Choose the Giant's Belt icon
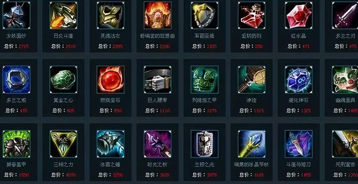The image size is (358, 184). pyautogui.click(x=157, y=80)
